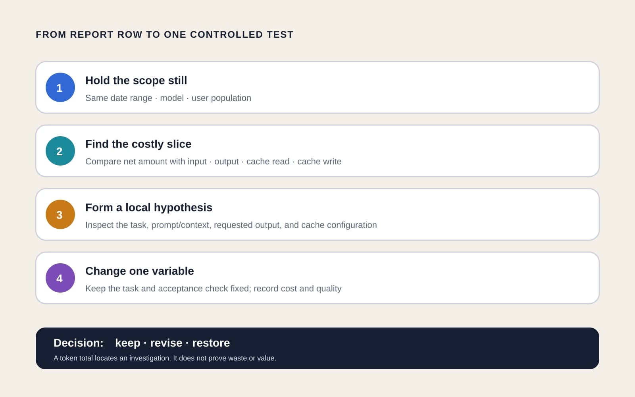Click the 'Decision:' label in dark banner

(x=79, y=343)
